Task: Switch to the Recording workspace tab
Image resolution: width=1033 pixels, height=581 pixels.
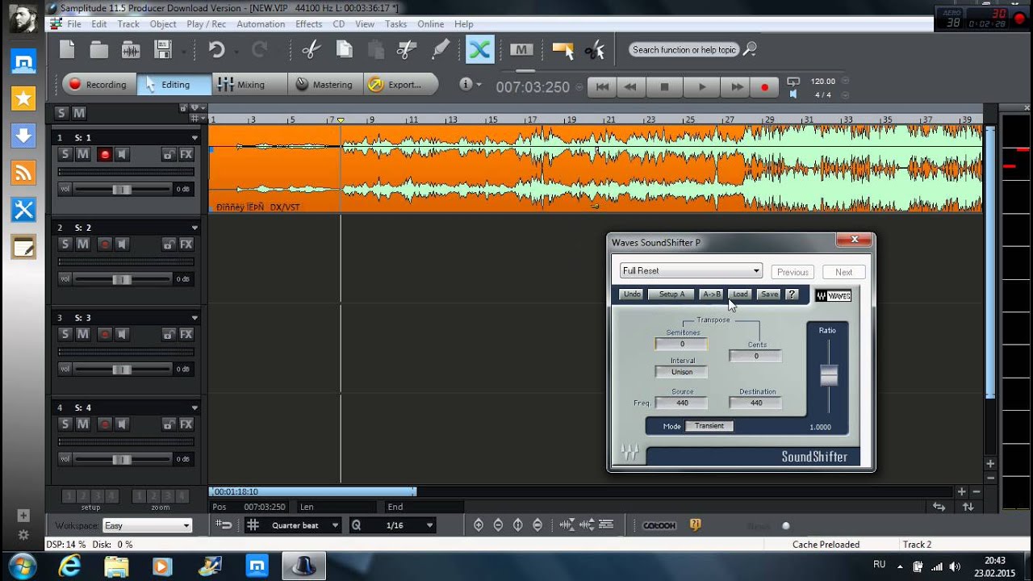Action: click(98, 85)
